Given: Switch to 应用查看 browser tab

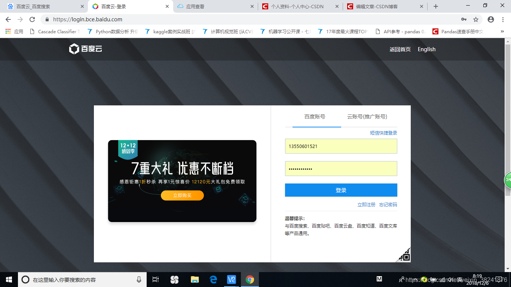Looking at the screenshot, I should 215,6.
